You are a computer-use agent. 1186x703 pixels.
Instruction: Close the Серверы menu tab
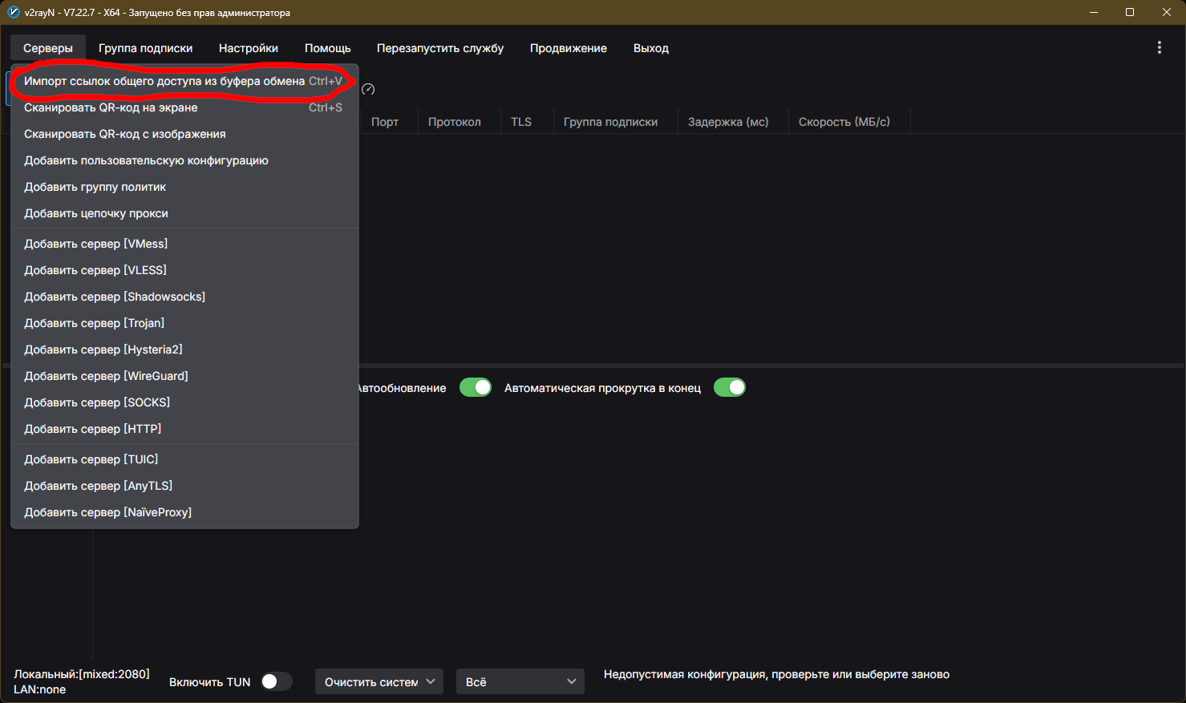(x=48, y=48)
